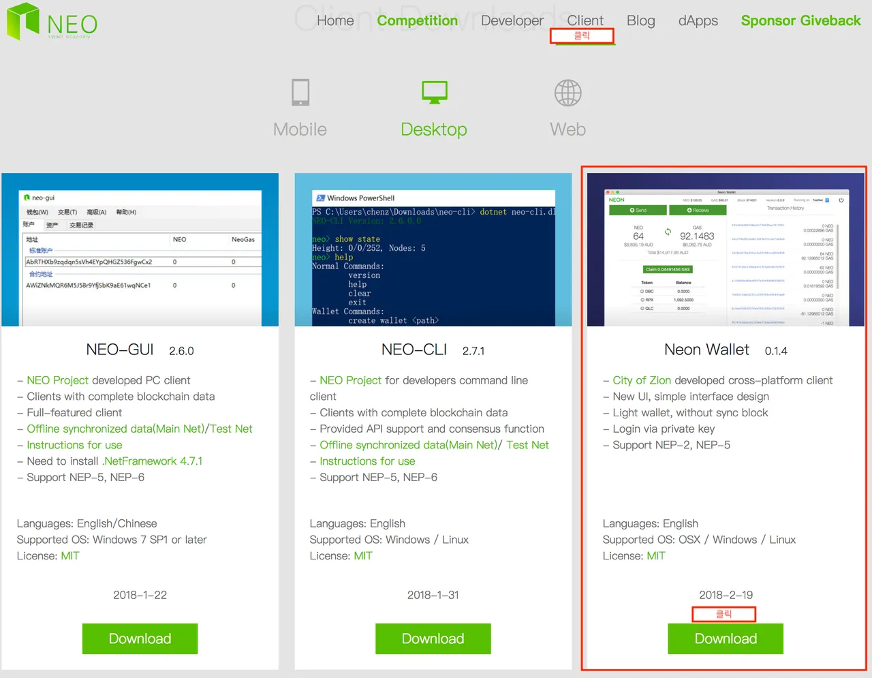This screenshot has width=872, height=678.
Task: Click version number 2.7.1
Action: click(473, 351)
